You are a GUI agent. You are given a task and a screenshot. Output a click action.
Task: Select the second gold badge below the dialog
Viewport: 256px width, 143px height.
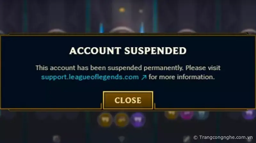pos(122,120)
